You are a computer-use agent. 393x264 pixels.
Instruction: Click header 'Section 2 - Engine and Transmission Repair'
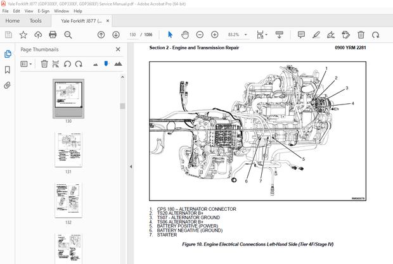click(194, 47)
